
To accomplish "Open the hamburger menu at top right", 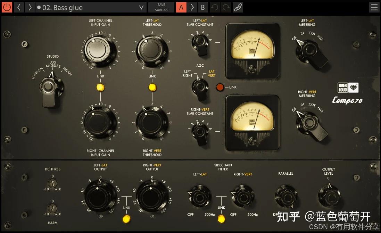I will coord(374,7).
